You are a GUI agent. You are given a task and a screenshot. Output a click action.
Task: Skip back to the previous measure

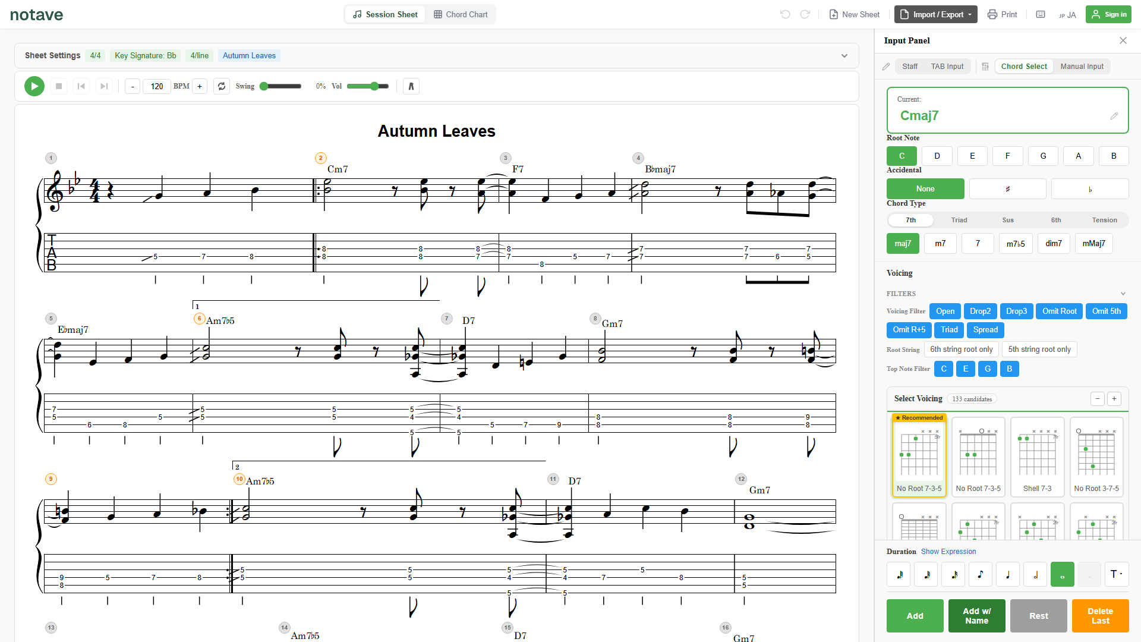pos(81,86)
